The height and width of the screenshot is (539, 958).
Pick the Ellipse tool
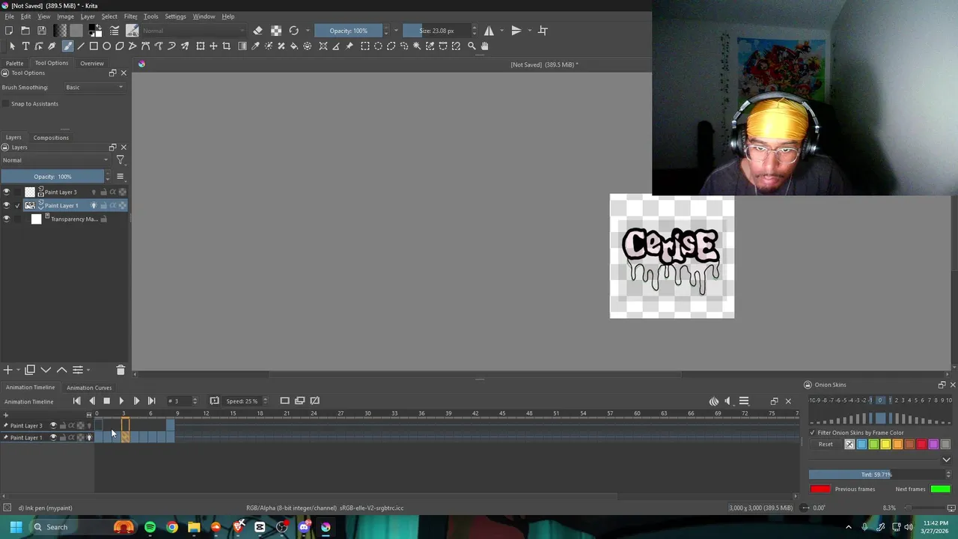[x=107, y=46]
